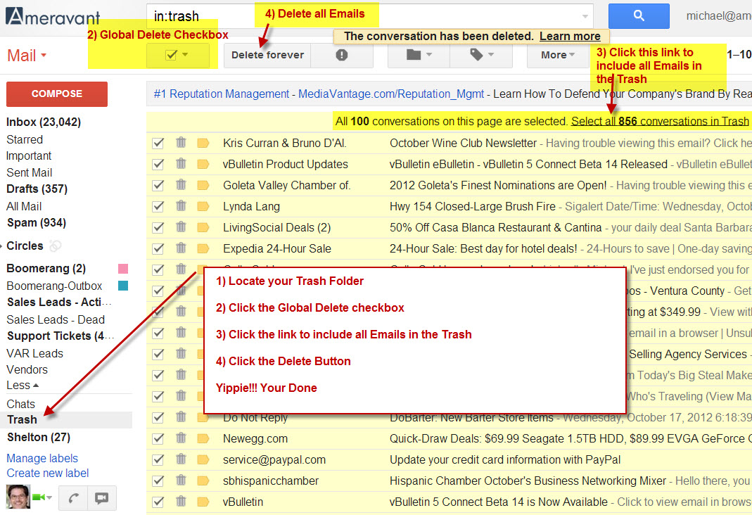Open the Mail dropdown

[x=26, y=55]
